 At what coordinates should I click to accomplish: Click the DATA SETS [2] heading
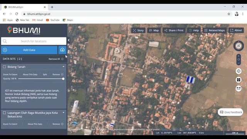coord(12,59)
